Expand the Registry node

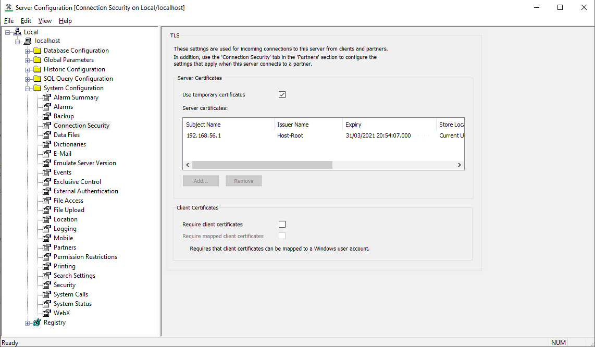click(27, 322)
